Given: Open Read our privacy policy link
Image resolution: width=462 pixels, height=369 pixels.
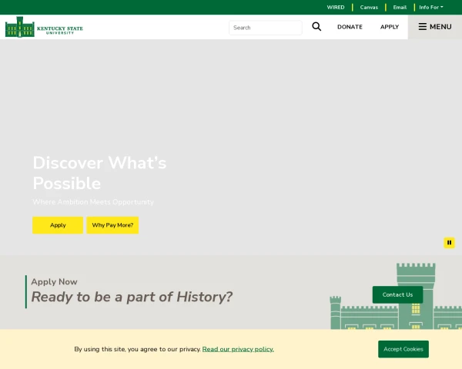Looking at the screenshot, I should [238, 349].
